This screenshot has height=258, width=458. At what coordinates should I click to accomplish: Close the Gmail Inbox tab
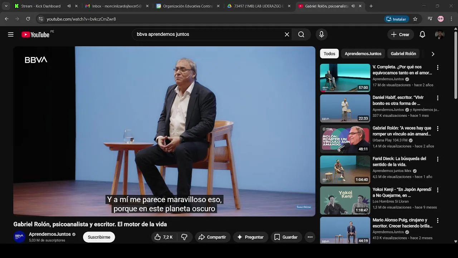147,6
